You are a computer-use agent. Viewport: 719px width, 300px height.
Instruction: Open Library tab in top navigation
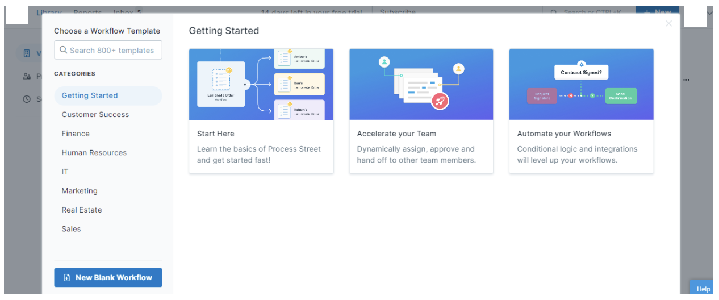pyautogui.click(x=49, y=11)
